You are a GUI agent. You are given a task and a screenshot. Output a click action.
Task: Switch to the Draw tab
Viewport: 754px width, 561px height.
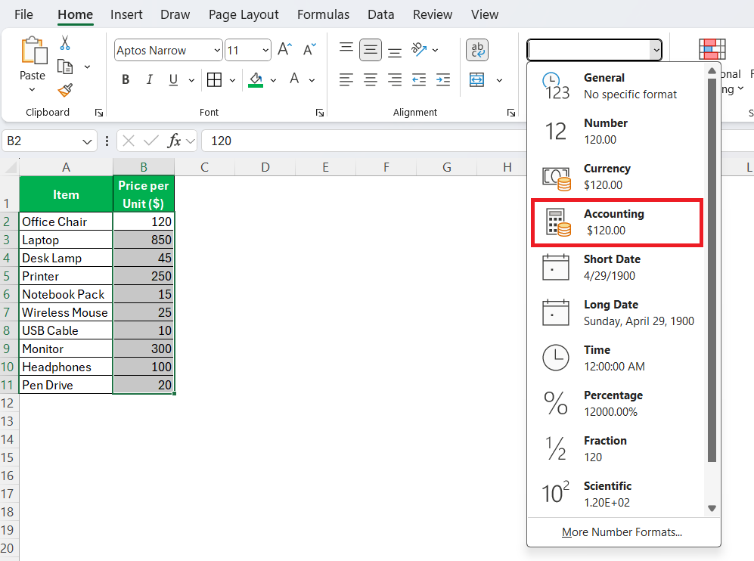pyautogui.click(x=175, y=15)
